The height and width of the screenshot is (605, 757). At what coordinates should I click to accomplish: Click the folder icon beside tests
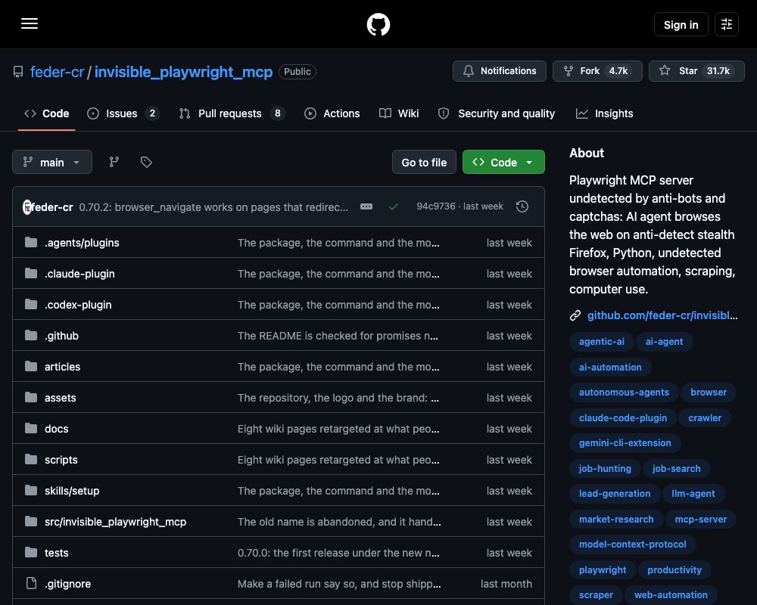(x=31, y=552)
